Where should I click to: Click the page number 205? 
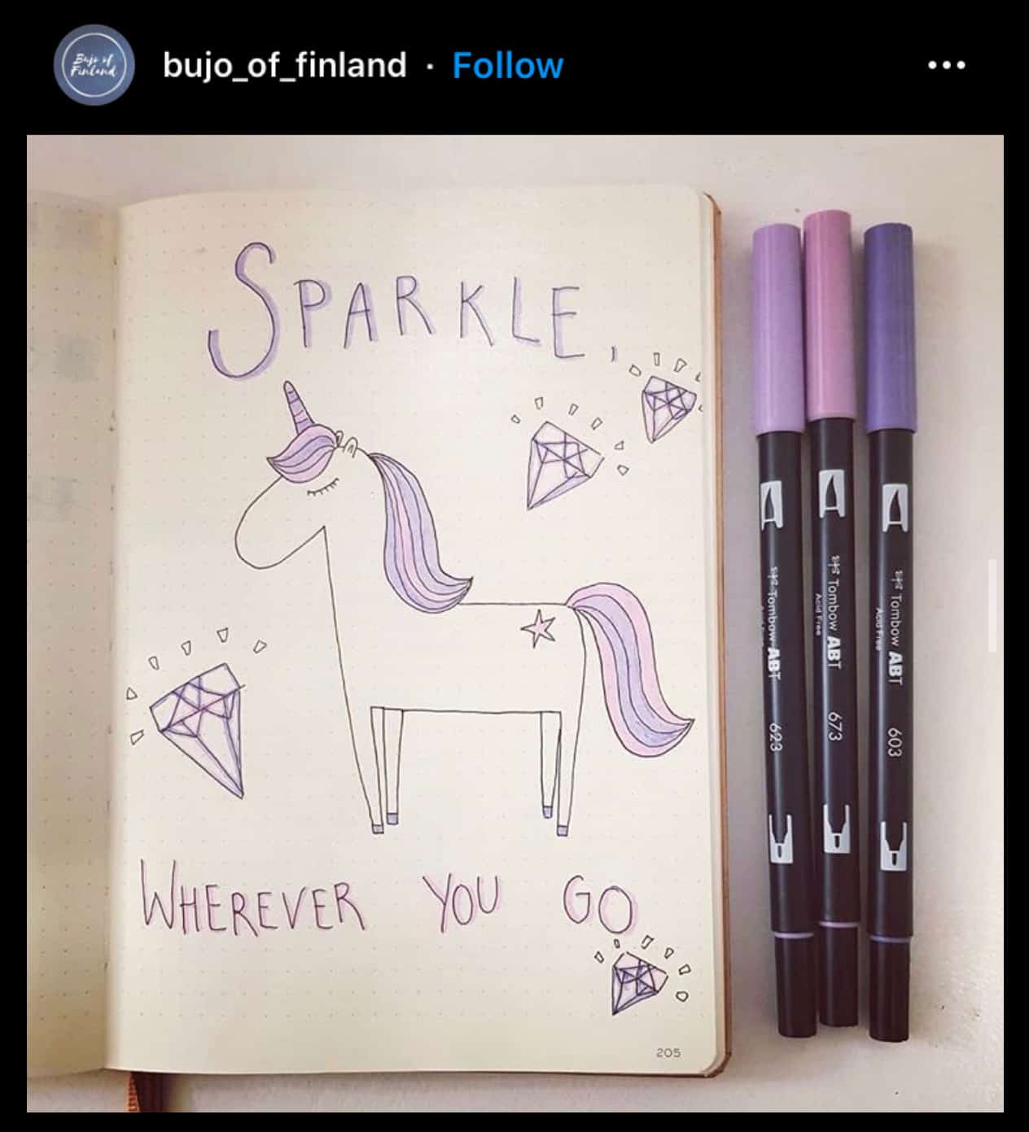tap(668, 1053)
